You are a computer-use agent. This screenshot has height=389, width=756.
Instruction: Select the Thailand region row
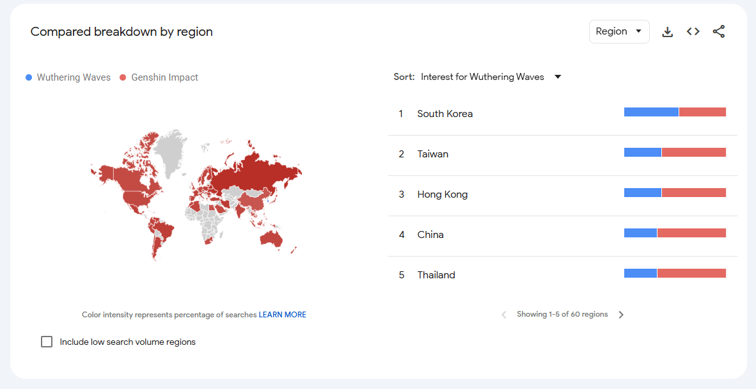563,274
